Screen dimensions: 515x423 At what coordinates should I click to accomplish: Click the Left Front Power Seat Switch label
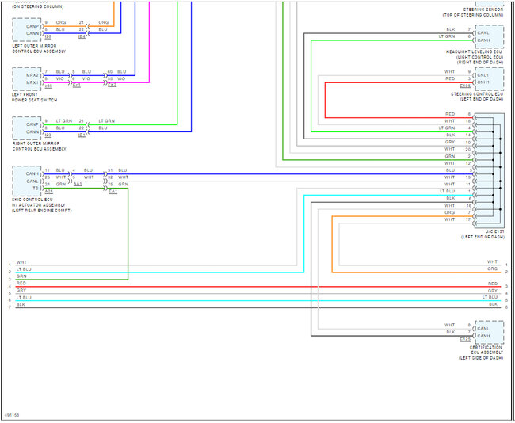click(x=34, y=97)
